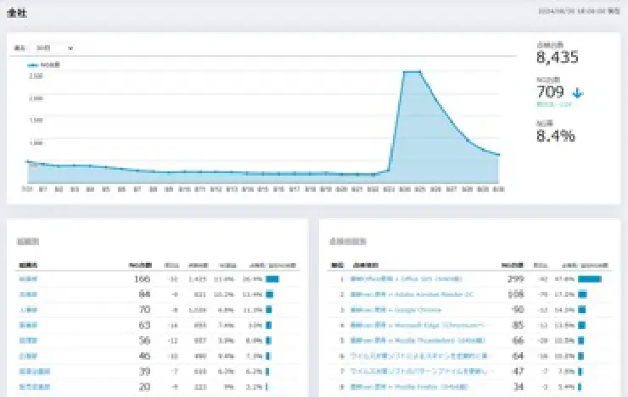628x397 pixels.
Task: Open the period dropdown above the chart
Action: pyautogui.click(x=55, y=48)
